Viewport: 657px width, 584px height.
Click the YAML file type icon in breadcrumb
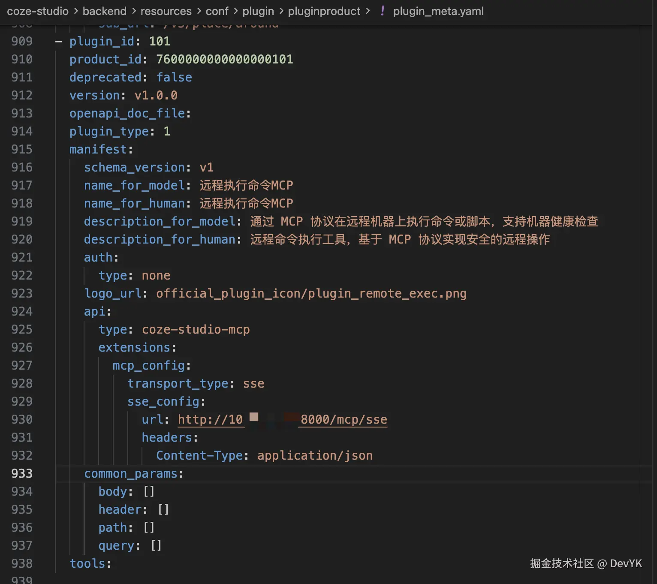coord(382,11)
